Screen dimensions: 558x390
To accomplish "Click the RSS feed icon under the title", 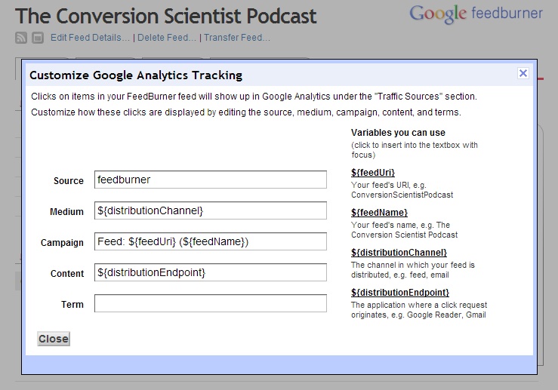I will pos(21,38).
